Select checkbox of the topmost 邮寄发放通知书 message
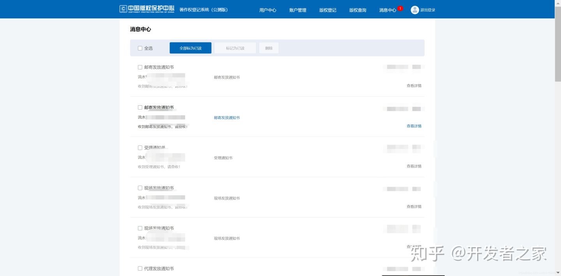Viewport: 561px width, 276px height. pos(140,67)
